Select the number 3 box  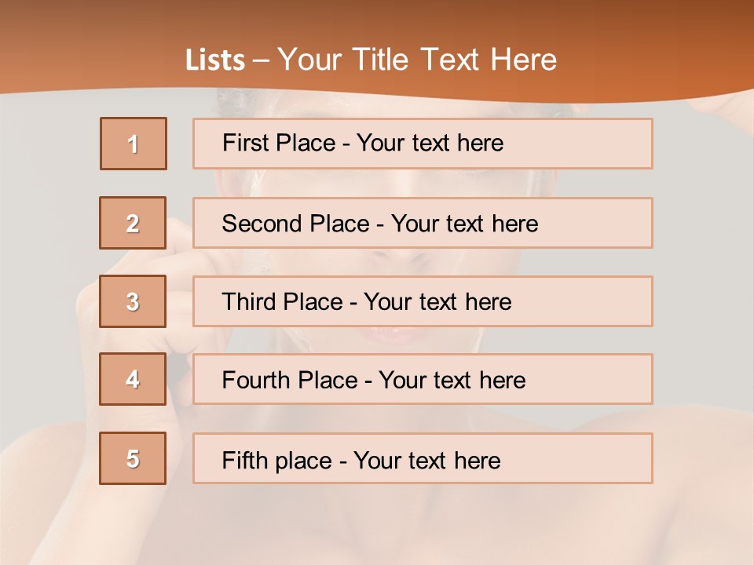(133, 301)
